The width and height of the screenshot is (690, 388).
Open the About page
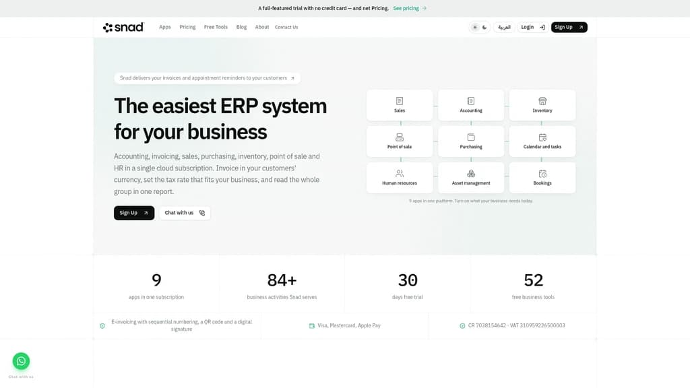point(262,27)
